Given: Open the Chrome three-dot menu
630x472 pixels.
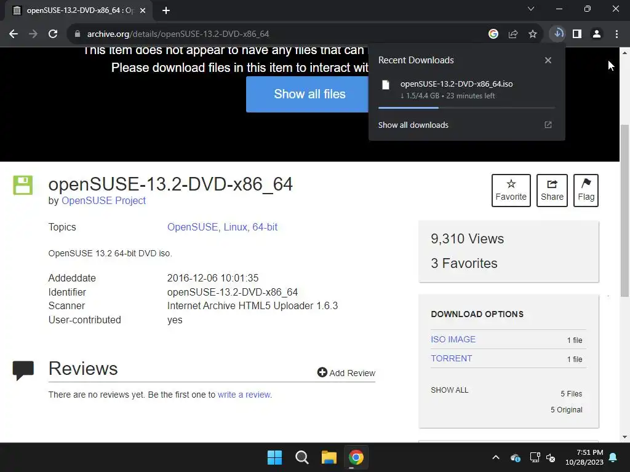Looking at the screenshot, I should point(616,34).
